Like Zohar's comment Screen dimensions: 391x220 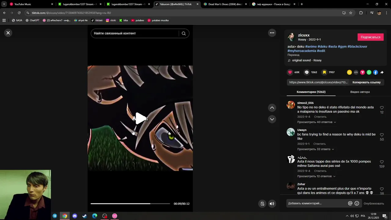coord(382,189)
